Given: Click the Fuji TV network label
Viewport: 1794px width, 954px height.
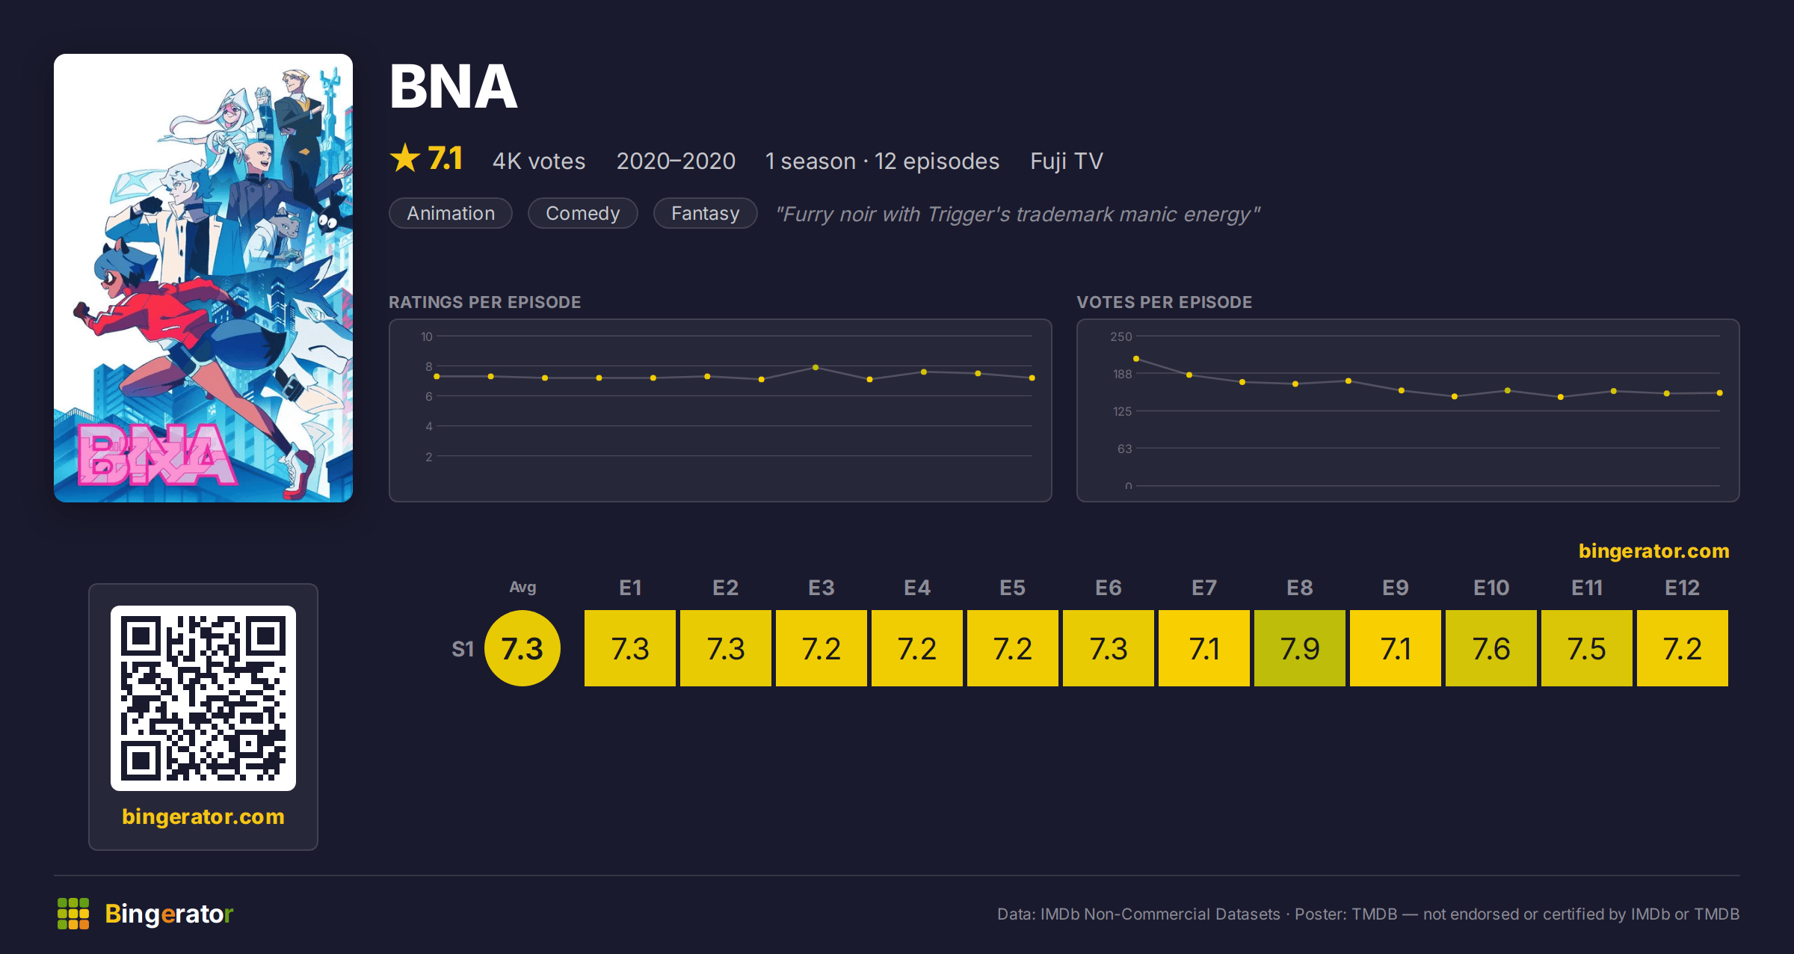Looking at the screenshot, I should pyautogui.click(x=1067, y=161).
